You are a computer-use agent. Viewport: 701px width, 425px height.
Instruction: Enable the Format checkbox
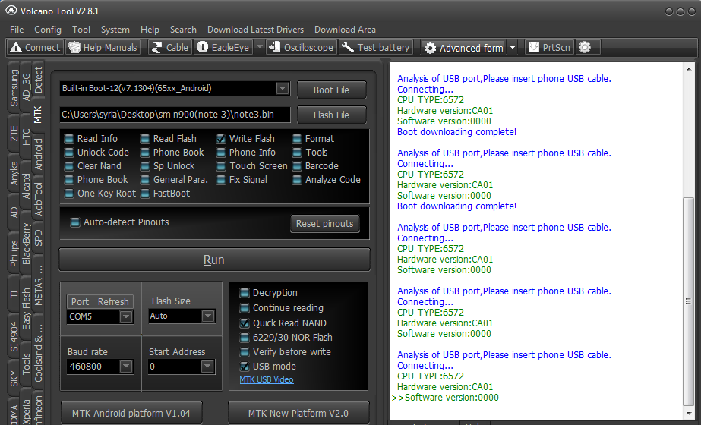297,139
